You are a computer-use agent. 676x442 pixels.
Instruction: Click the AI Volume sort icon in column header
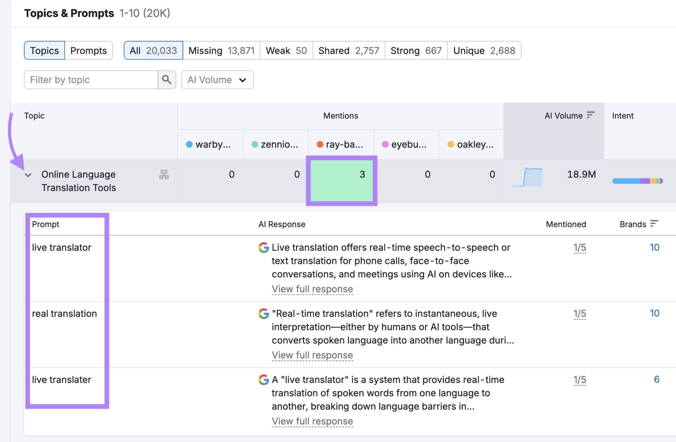[x=591, y=115]
